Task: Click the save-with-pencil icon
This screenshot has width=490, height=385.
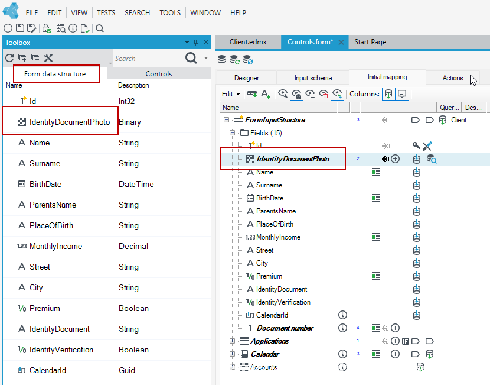Action: pyautogui.click(x=31, y=28)
